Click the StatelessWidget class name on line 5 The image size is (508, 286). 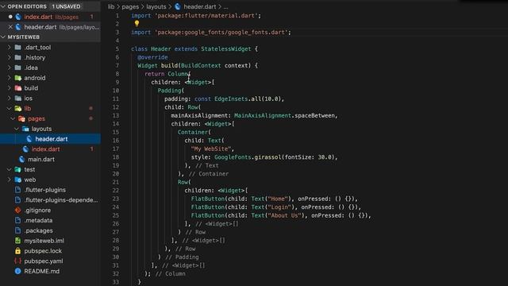(225, 48)
